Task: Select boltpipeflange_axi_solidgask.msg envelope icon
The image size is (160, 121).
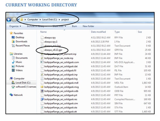Action: coord(42,87)
